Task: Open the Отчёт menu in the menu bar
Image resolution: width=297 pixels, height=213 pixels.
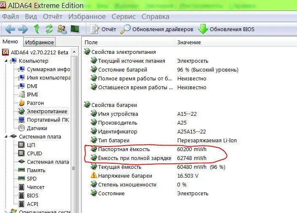Action: pos(53,17)
